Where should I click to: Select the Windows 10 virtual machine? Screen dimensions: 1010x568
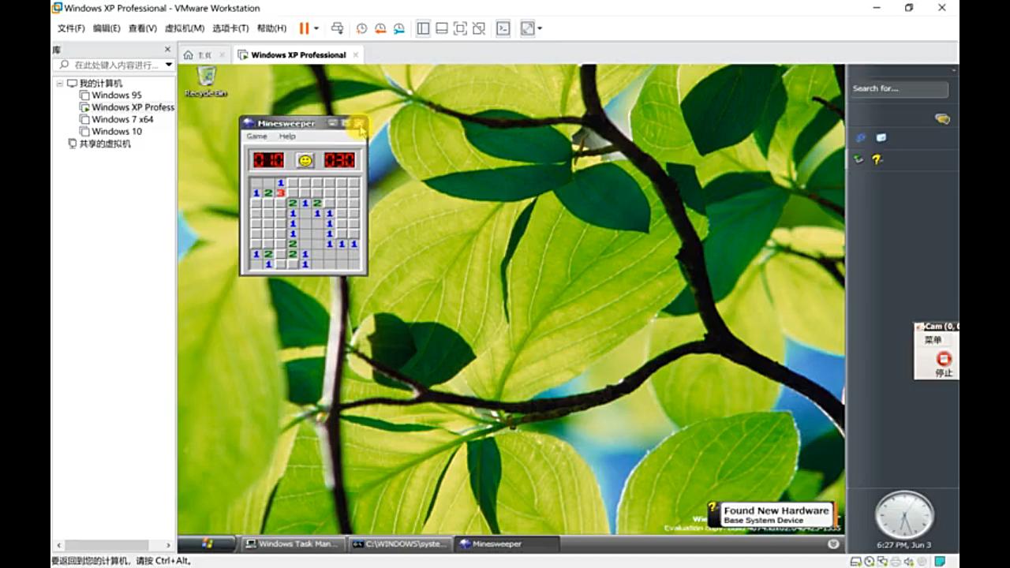click(117, 131)
